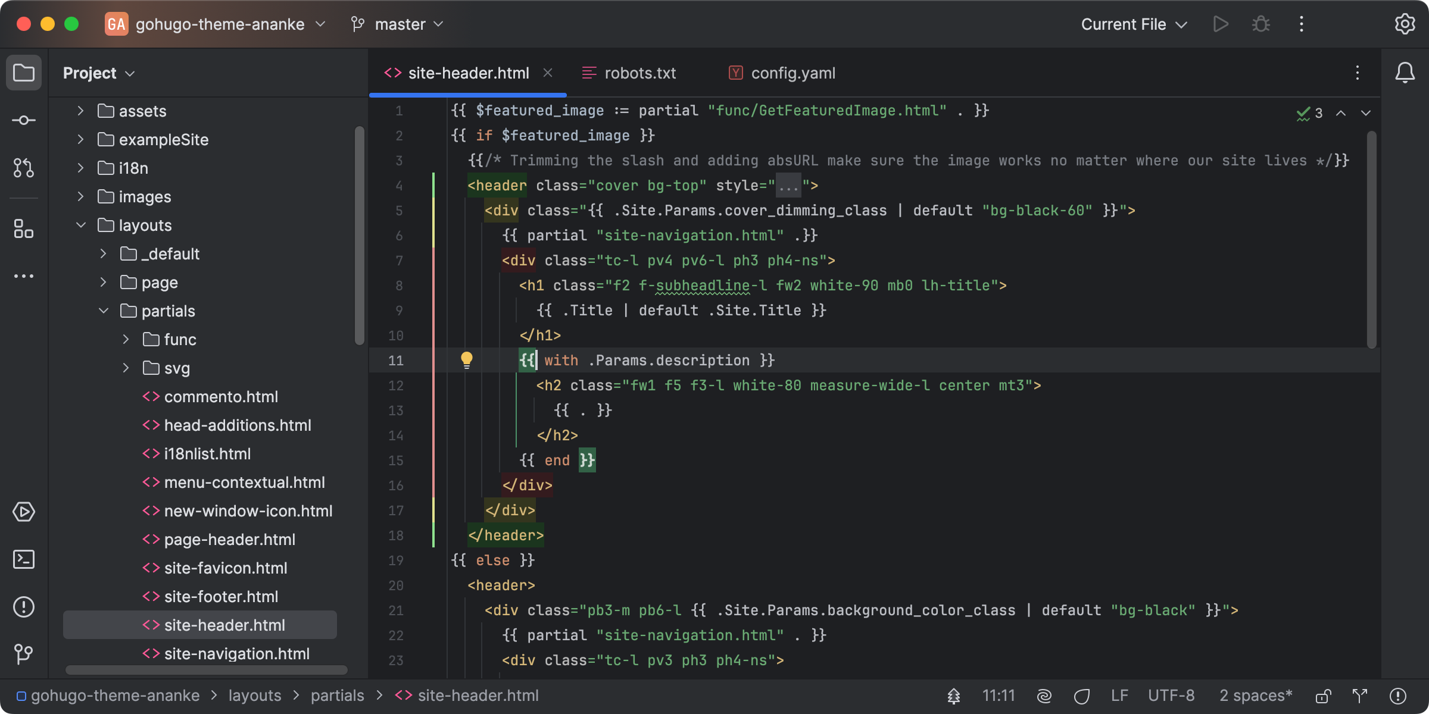The image size is (1429, 714).
Task: Click the Debug bug icon
Action: (1261, 24)
